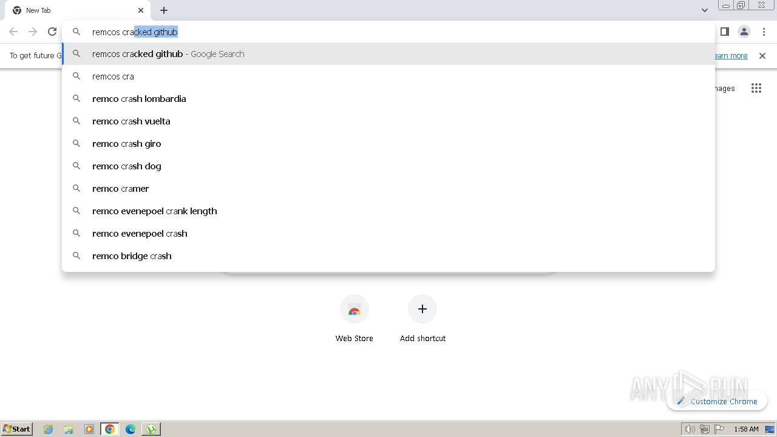Click the Show desktop tray button
The height and width of the screenshot is (437, 777).
point(770,429)
